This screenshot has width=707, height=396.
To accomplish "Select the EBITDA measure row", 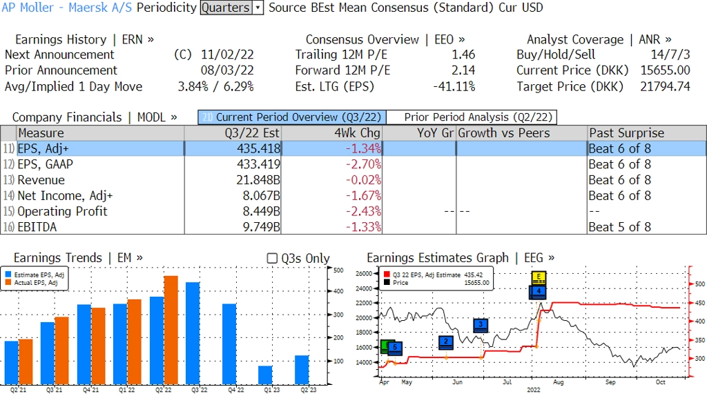I will coord(353,227).
